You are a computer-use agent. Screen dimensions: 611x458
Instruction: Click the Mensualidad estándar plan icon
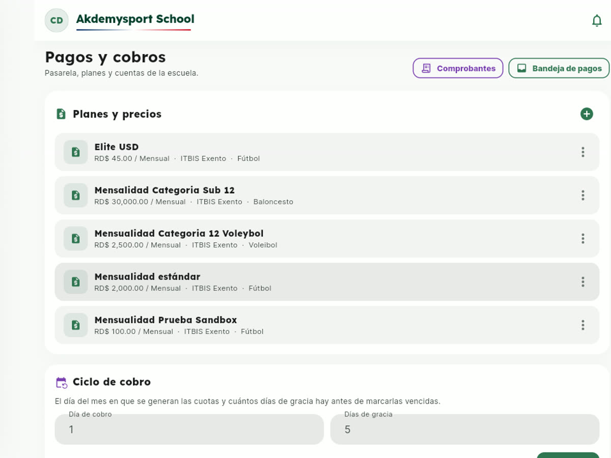(76, 282)
